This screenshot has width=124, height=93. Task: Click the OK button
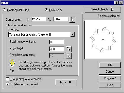click(x=110, y=65)
